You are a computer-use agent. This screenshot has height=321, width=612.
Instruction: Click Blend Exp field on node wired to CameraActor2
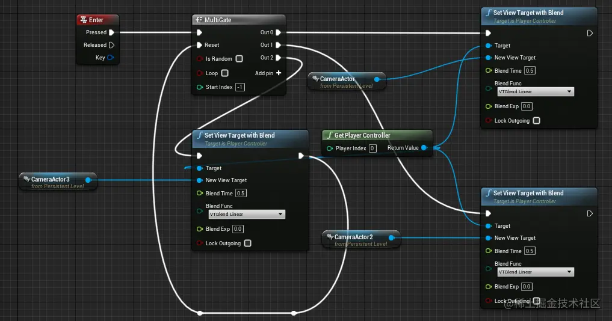click(x=527, y=286)
